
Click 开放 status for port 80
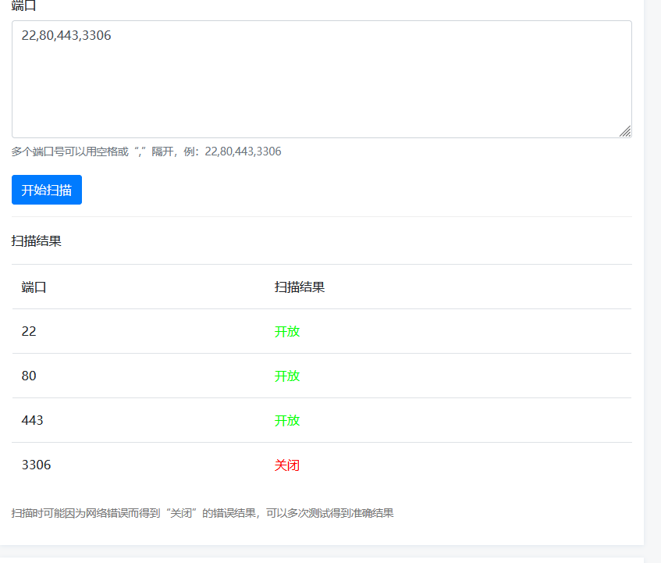tap(287, 376)
